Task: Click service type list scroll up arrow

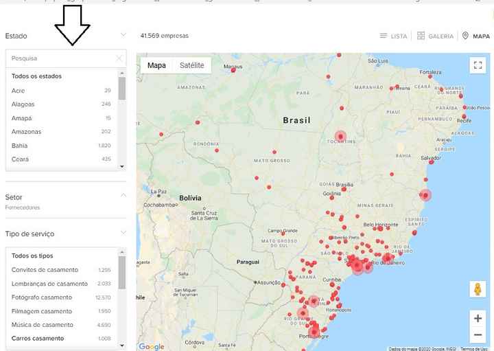Action: 122,252
